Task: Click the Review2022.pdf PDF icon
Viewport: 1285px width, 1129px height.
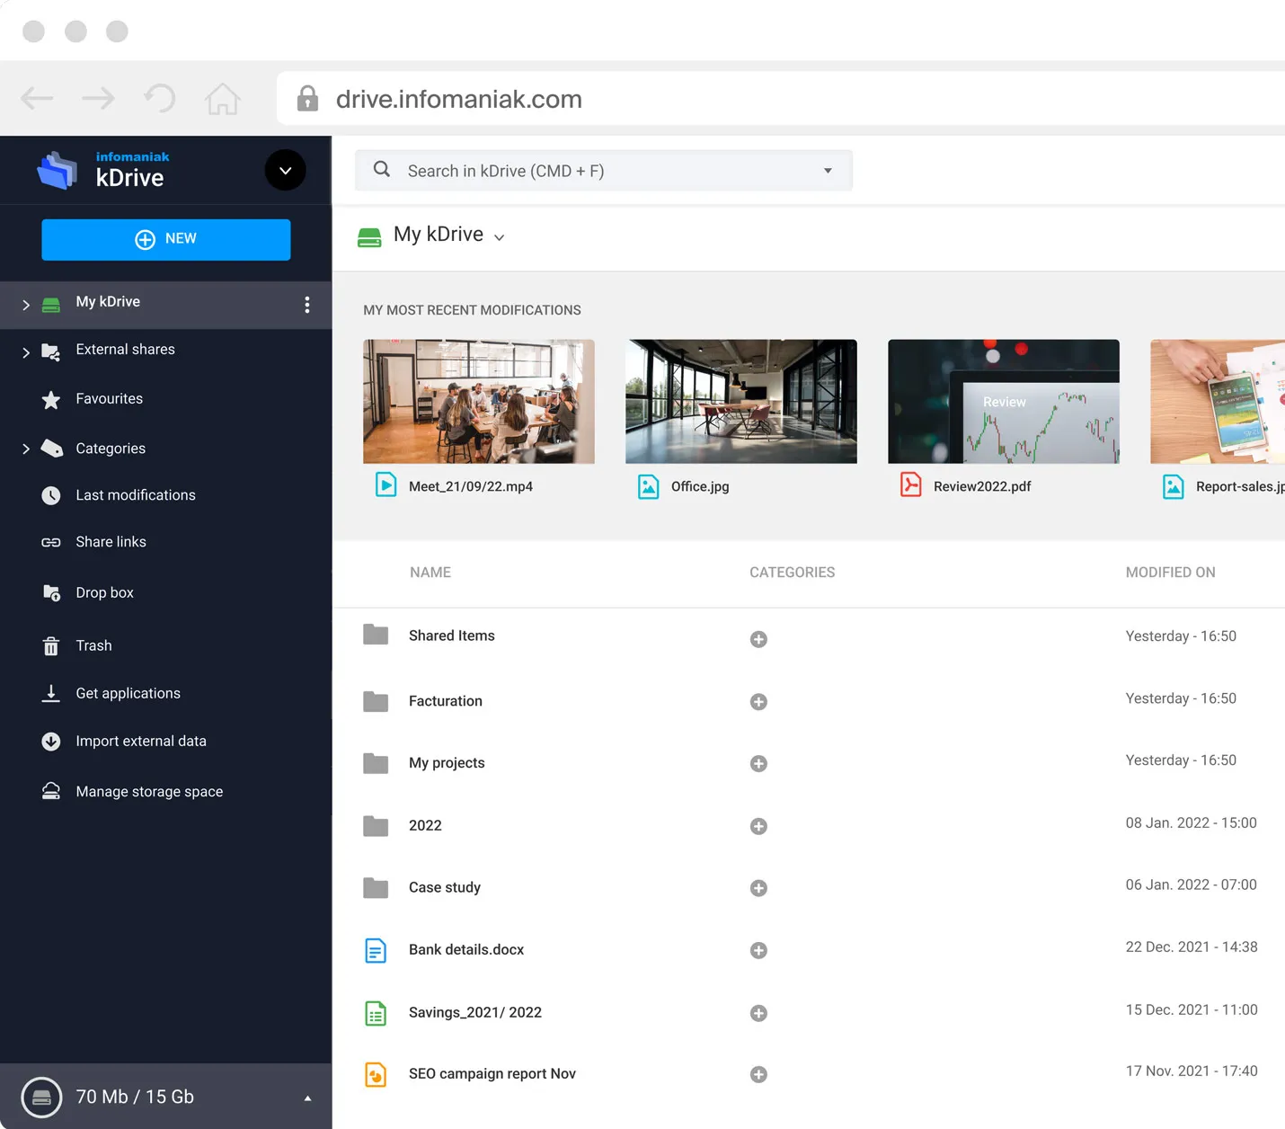Action: [x=911, y=485]
